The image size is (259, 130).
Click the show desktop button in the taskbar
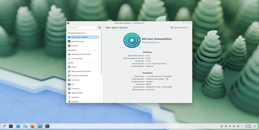coord(255,126)
